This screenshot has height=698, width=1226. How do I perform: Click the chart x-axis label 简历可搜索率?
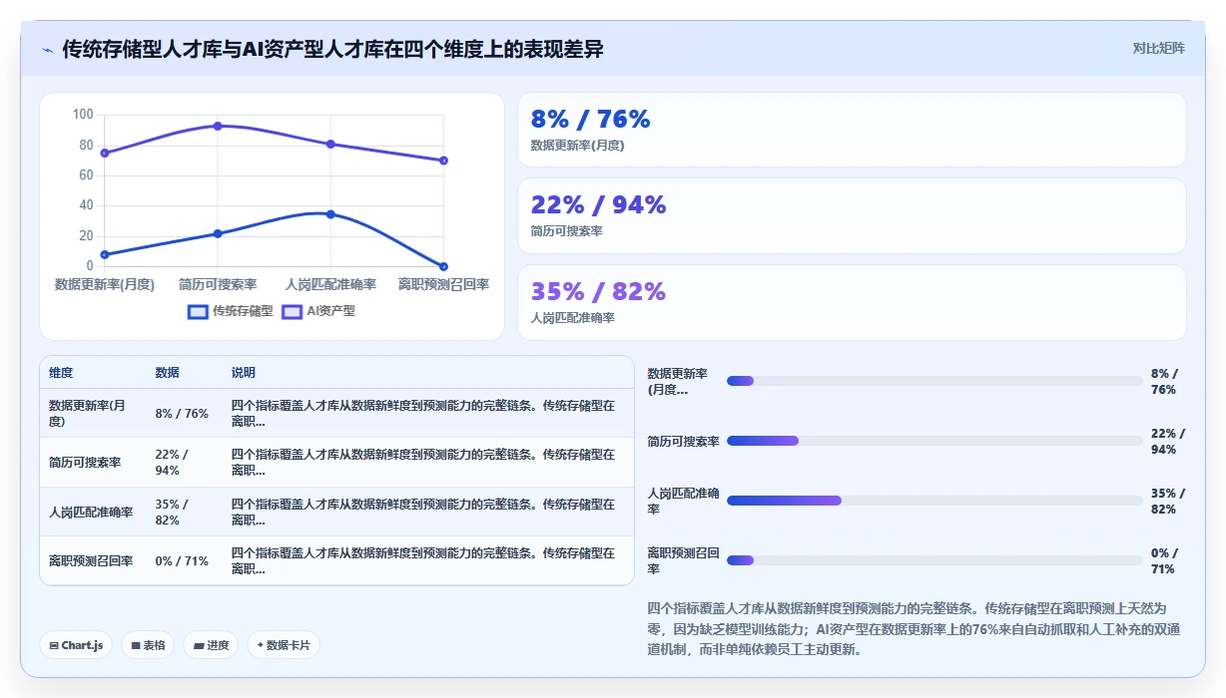click(x=218, y=285)
